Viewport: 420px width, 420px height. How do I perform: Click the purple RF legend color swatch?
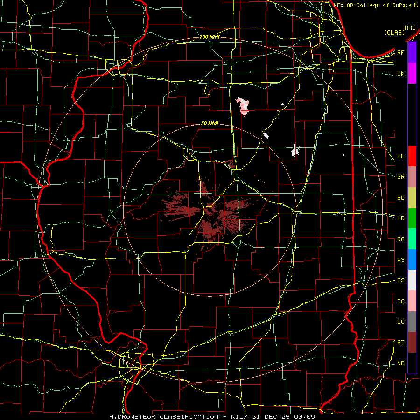click(x=412, y=52)
